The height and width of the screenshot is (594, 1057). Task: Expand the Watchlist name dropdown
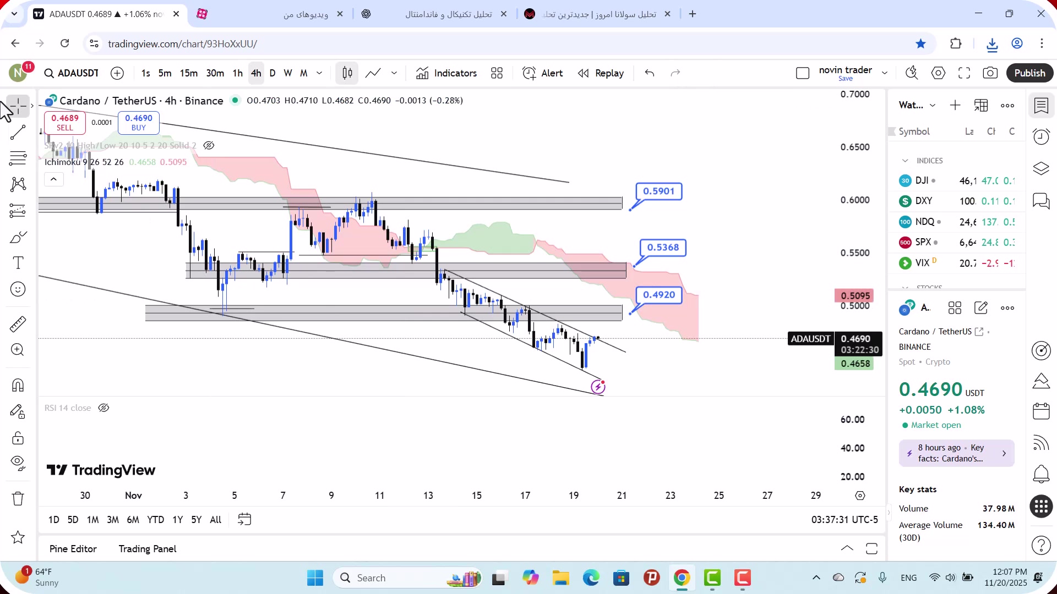click(933, 106)
